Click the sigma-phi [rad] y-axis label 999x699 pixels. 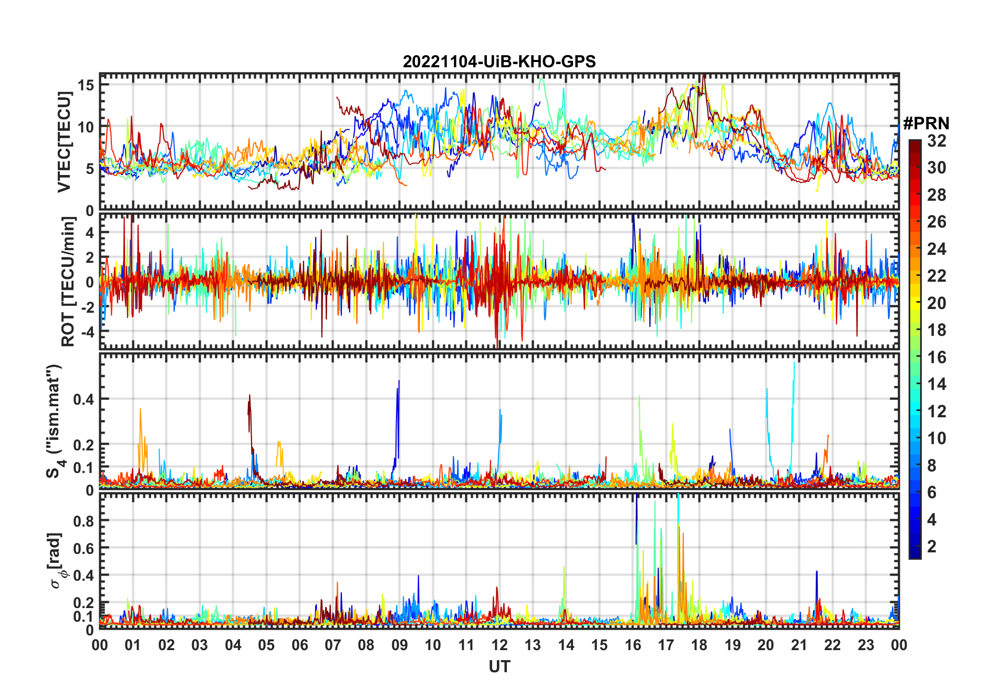pyautogui.click(x=58, y=561)
